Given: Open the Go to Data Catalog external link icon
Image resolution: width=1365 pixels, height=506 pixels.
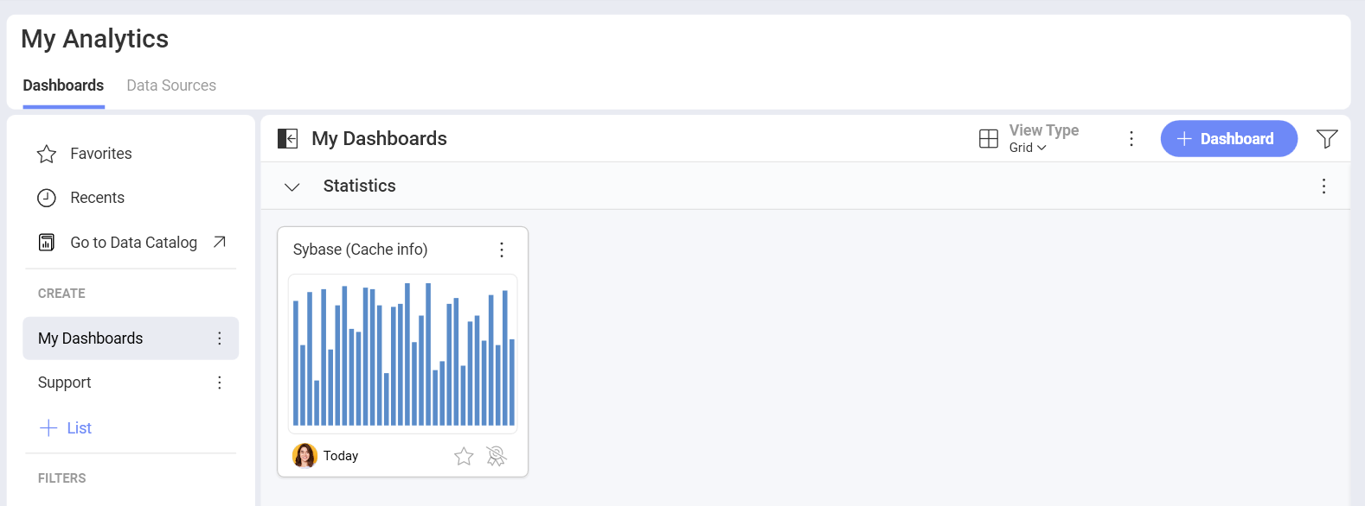Looking at the screenshot, I should coord(220,243).
